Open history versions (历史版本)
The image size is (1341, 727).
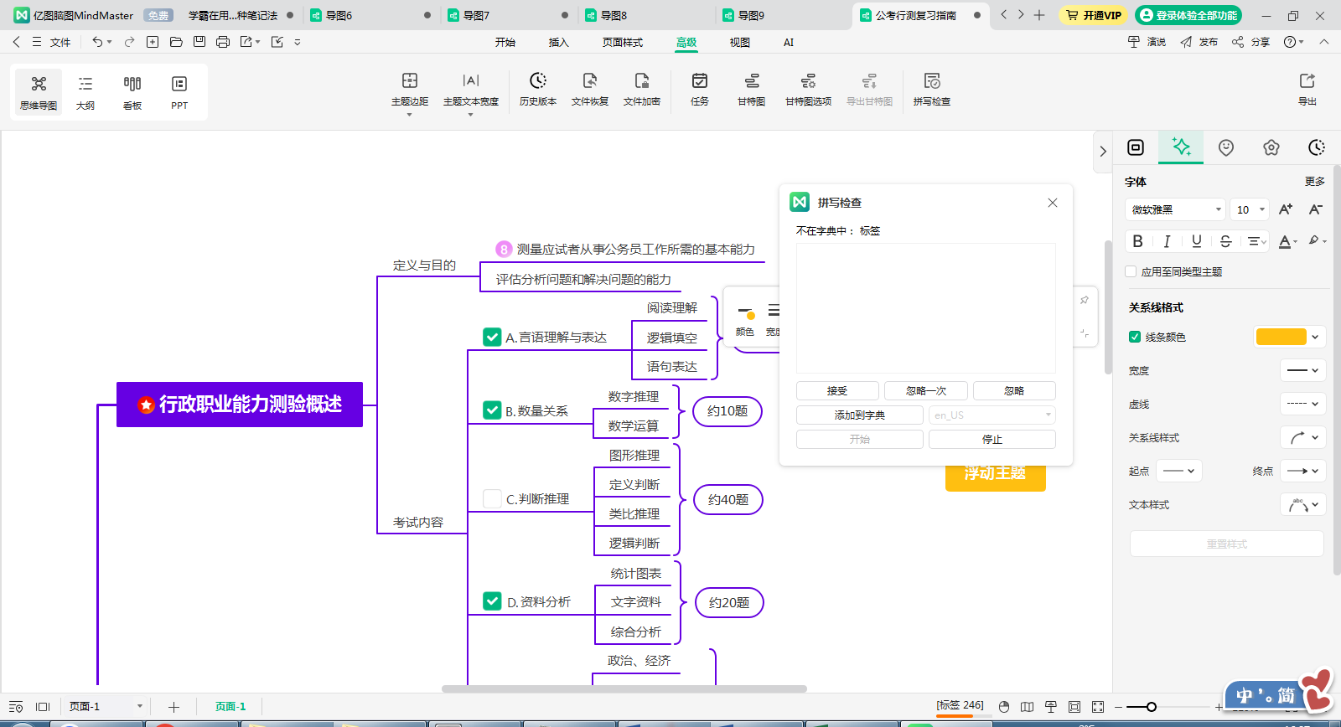point(538,90)
